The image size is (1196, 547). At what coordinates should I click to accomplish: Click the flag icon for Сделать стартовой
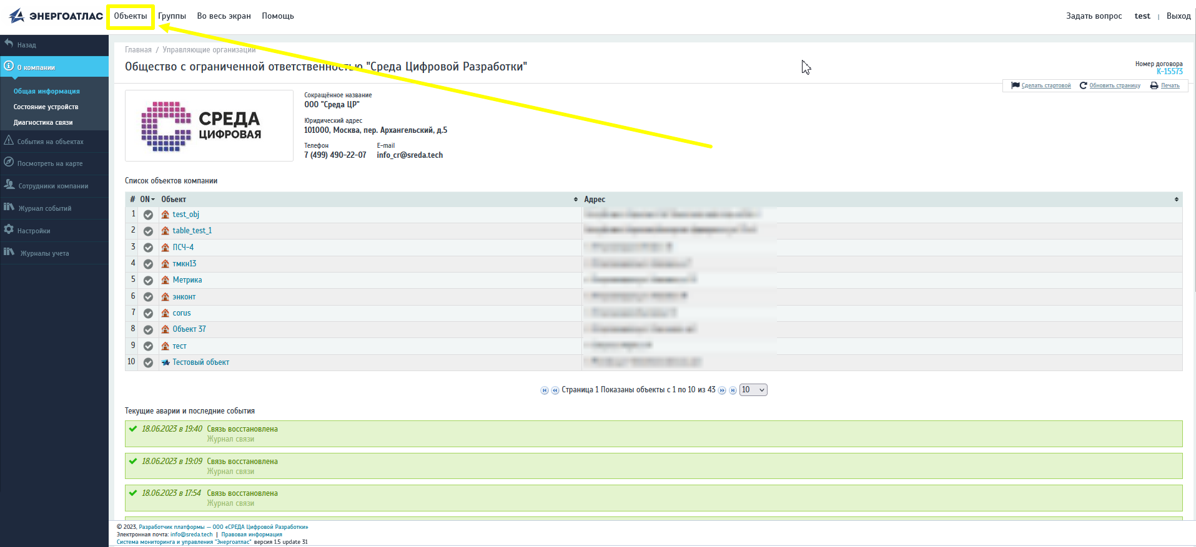point(1016,85)
